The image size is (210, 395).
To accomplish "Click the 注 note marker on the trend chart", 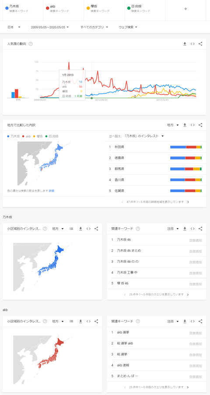I will pos(135,96).
